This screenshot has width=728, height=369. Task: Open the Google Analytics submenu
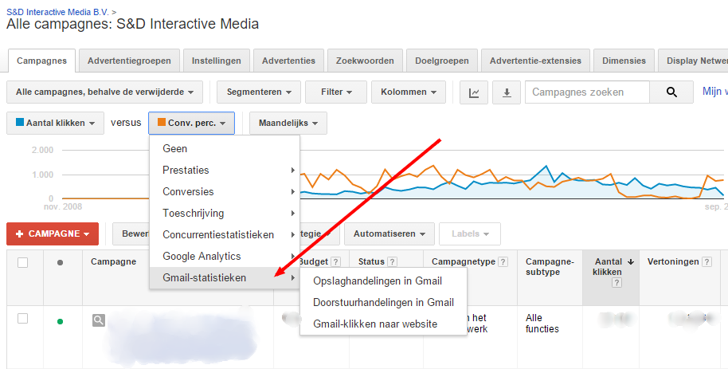coord(225,256)
